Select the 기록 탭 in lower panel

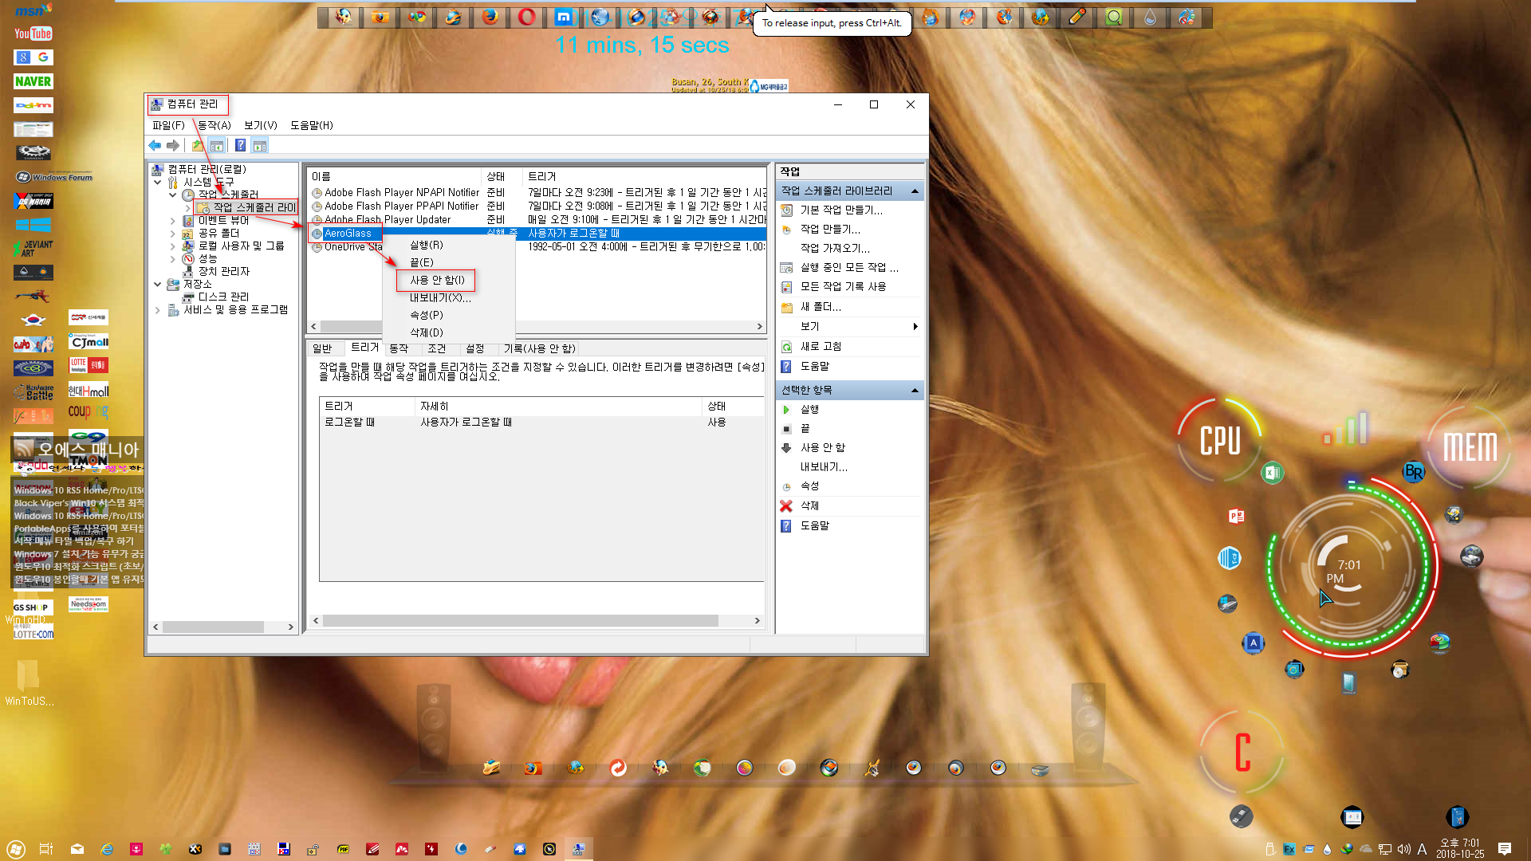coord(539,348)
